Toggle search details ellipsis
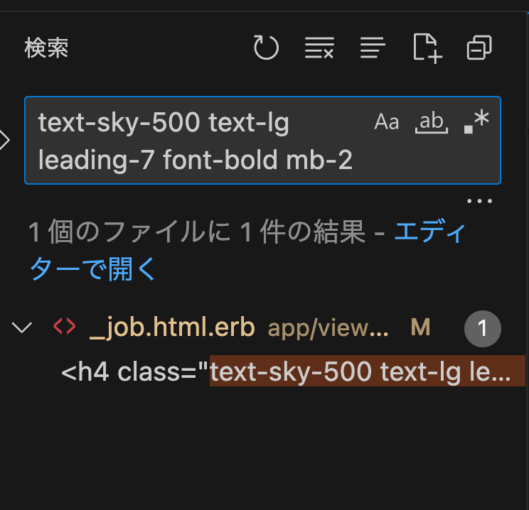The image size is (529, 510). point(479,201)
